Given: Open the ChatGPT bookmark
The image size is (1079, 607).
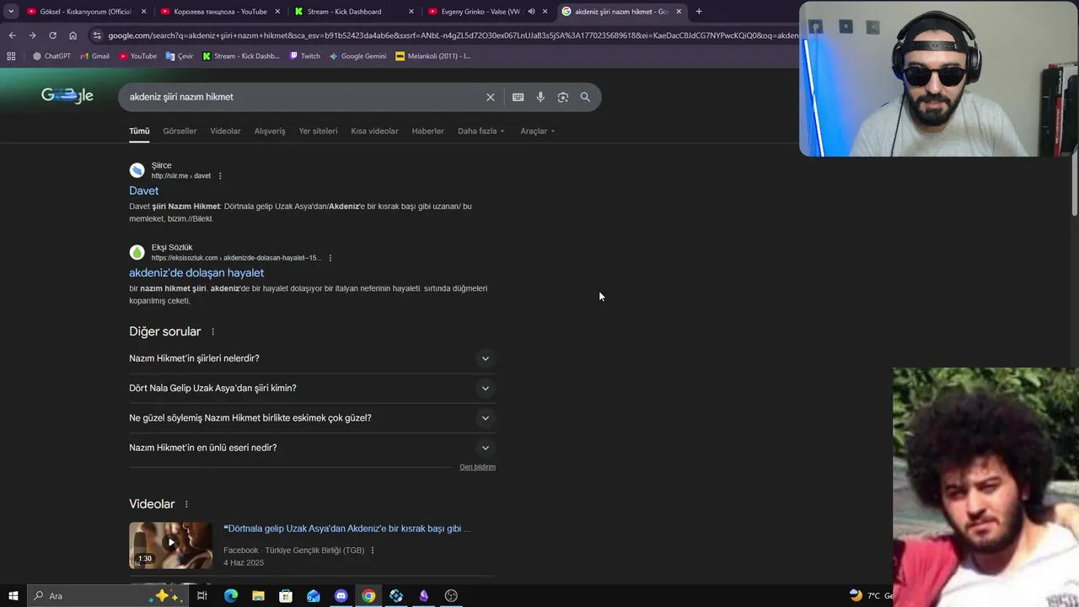Looking at the screenshot, I should 51,56.
